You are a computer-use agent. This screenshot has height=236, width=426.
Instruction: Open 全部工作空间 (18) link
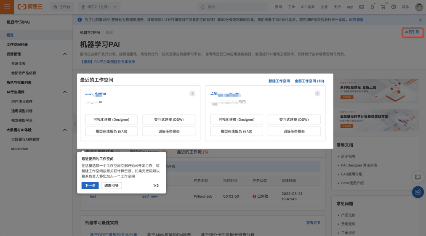309,81
